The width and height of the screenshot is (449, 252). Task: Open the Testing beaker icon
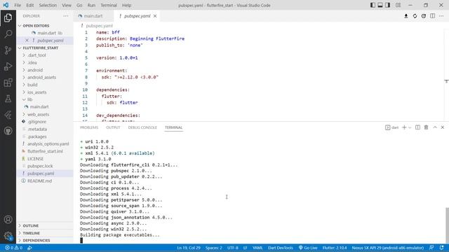pyautogui.click(x=8, y=99)
